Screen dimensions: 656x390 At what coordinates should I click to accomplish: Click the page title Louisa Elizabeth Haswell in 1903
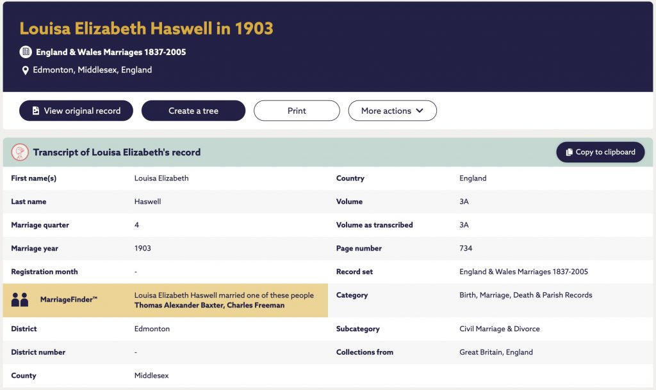pyautogui.click(x=147, y=28)
